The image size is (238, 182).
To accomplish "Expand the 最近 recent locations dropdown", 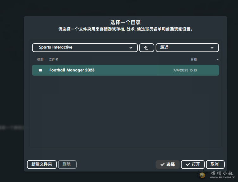I will click(x=187, y=48).
